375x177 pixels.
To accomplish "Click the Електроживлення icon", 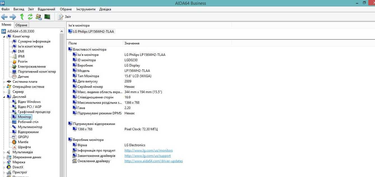I will pyautogui.click(x=14, y=67).
